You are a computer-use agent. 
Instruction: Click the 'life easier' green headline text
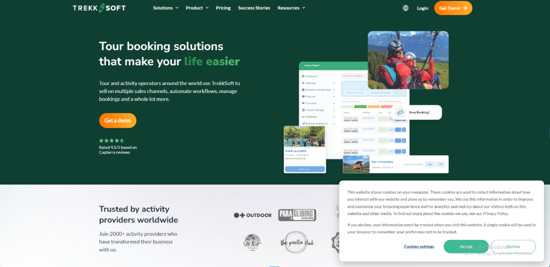pos(212,61)
